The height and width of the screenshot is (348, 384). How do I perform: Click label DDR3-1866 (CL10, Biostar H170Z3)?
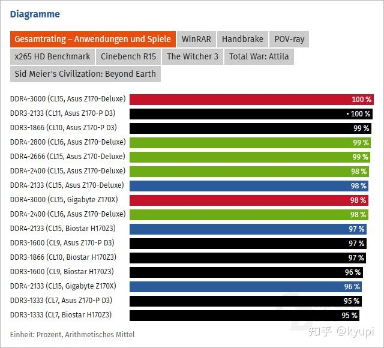[x=63, y=257]
